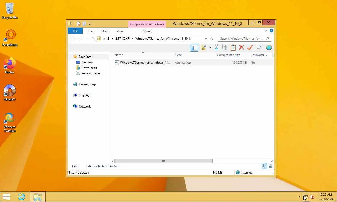Open Downloads in the navigation pane
337x202 pixels.
[89, 68]
